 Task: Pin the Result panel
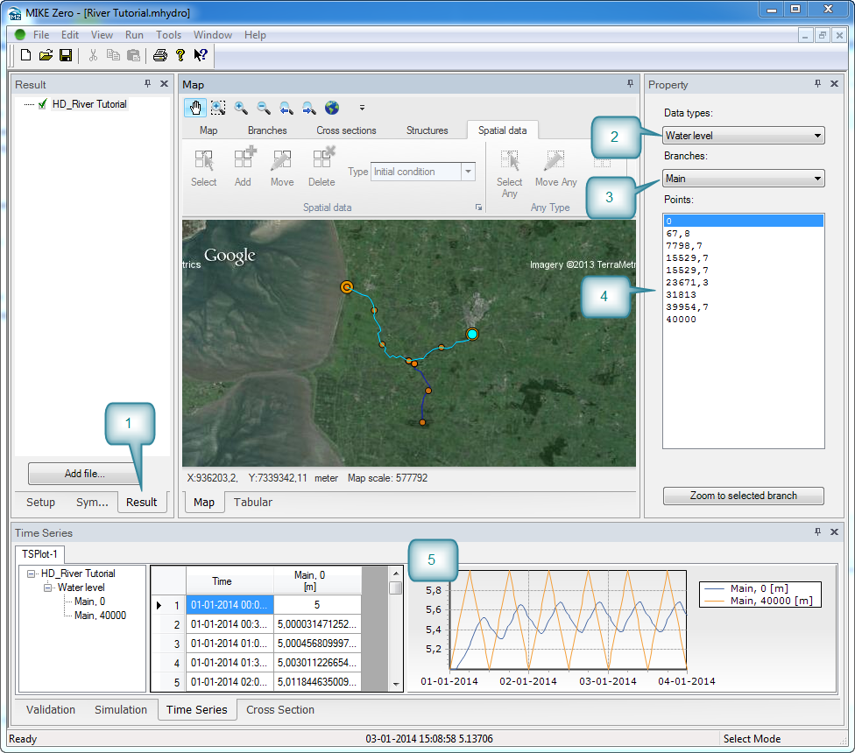point(147,84)
